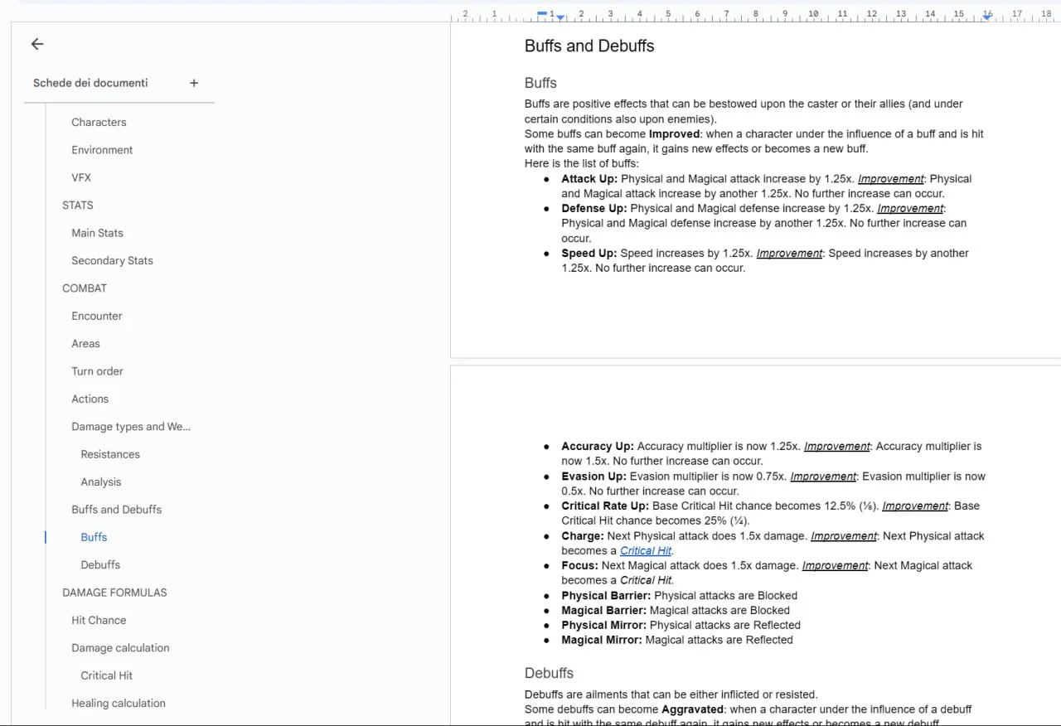This screenshot has height=726, width=1061.
Task: Click the bold Attack Up: label
Action: (x=589, y=179)
